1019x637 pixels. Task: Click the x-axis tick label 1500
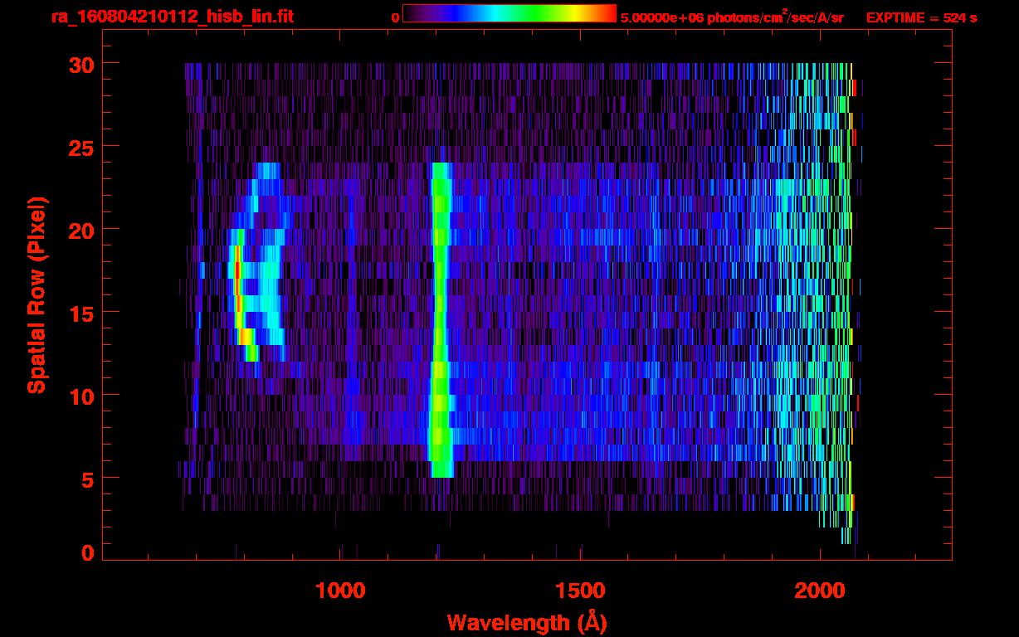click(580, 591)
